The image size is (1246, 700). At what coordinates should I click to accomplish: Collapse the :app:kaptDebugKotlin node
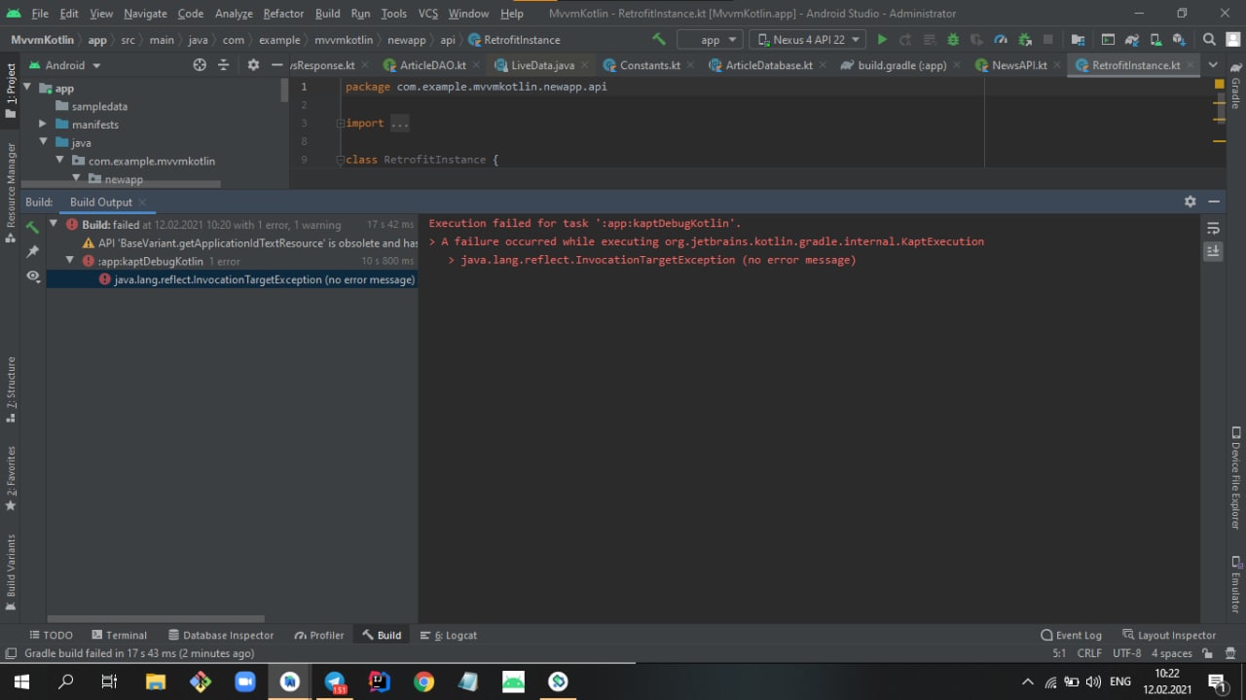70,261
